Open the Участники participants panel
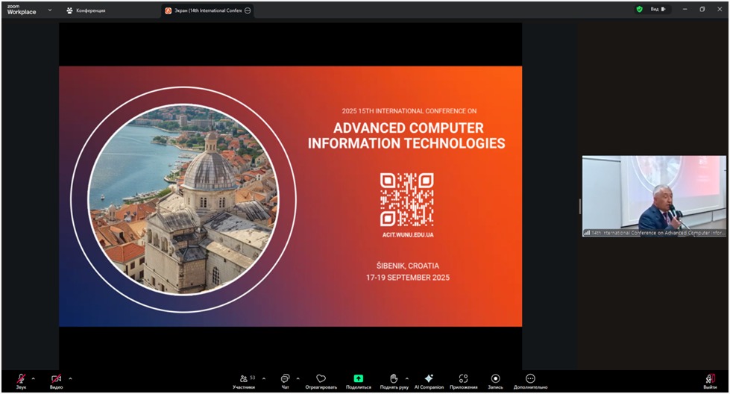This screenshot has width=730, height=394. tap(244, 378)
